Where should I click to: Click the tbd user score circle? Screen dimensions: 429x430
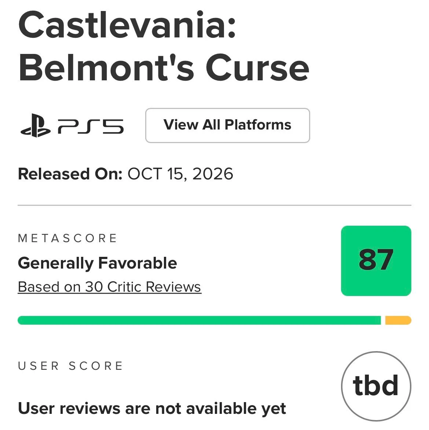(376, 386)
